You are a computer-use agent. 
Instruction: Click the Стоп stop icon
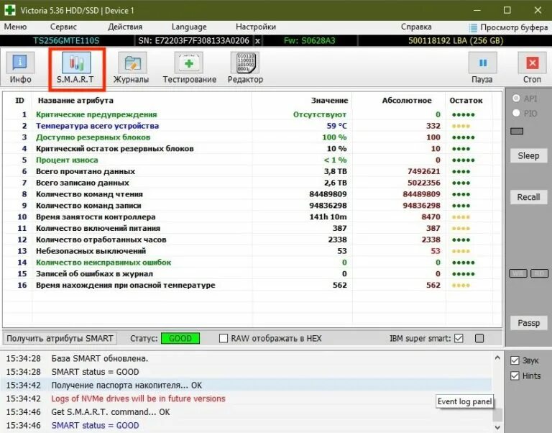point(532,63)
